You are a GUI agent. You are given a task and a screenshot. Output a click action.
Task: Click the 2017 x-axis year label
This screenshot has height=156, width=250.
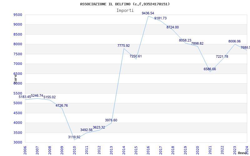coord(161,150)
